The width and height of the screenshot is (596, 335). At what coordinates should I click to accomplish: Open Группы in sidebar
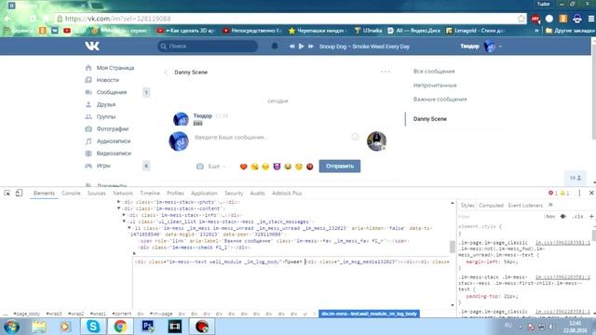pos(105,116)
